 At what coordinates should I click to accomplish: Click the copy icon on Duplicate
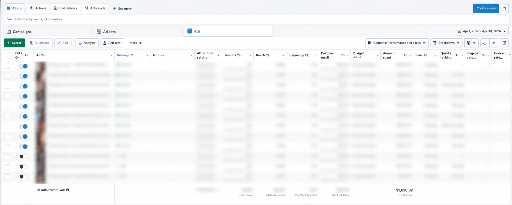click(32, 43)
